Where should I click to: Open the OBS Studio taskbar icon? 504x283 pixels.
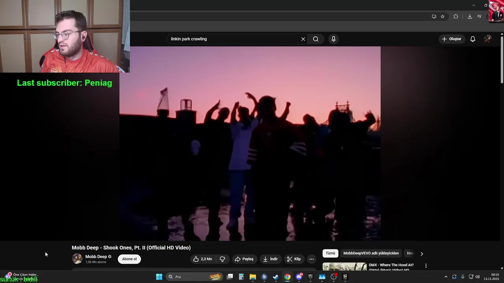(334, 277)
